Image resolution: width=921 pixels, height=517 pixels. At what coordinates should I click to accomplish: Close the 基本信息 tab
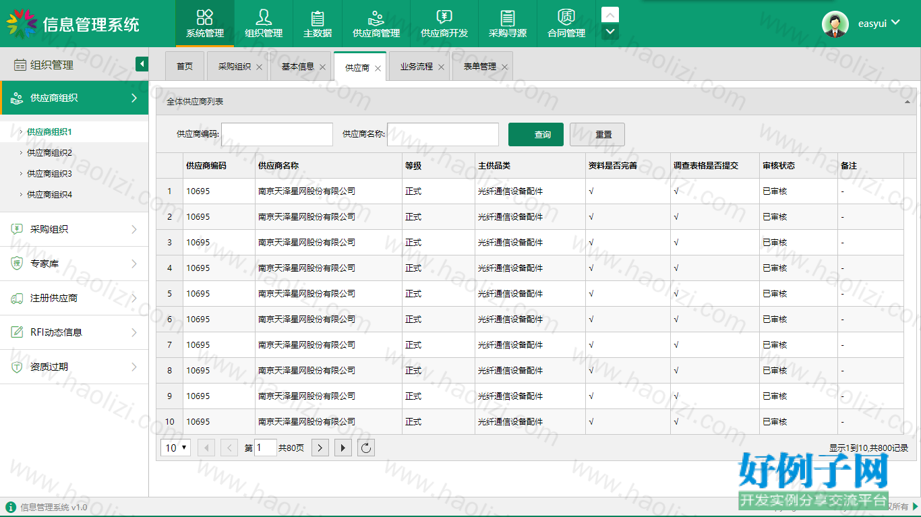coord(322,67)
